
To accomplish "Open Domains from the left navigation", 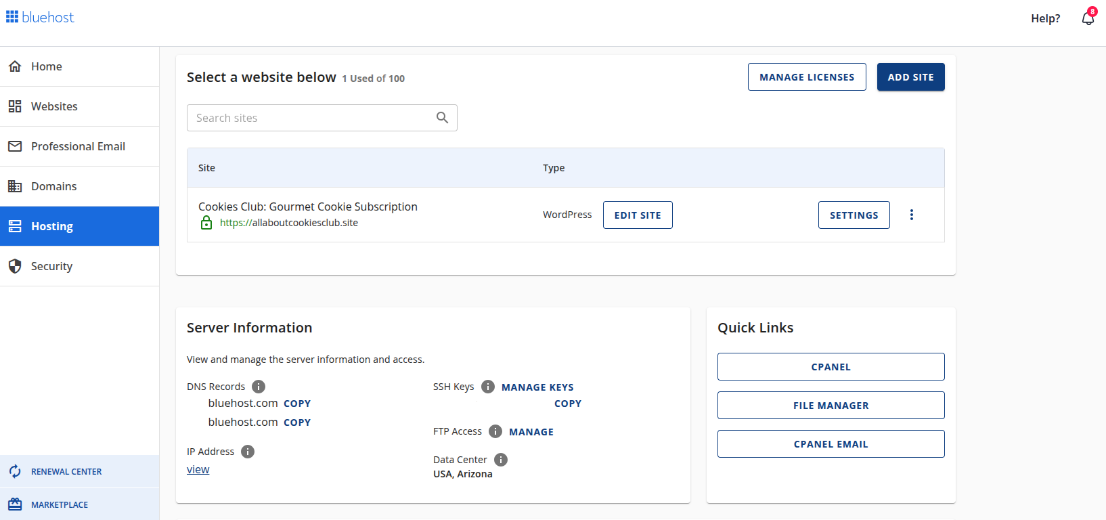I will coord(53,186).
